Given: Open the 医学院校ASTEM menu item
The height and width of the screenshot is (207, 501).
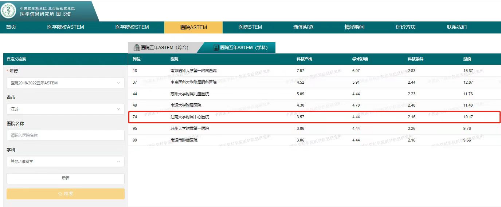Looking at the screenshot, I should pos(66,27).
